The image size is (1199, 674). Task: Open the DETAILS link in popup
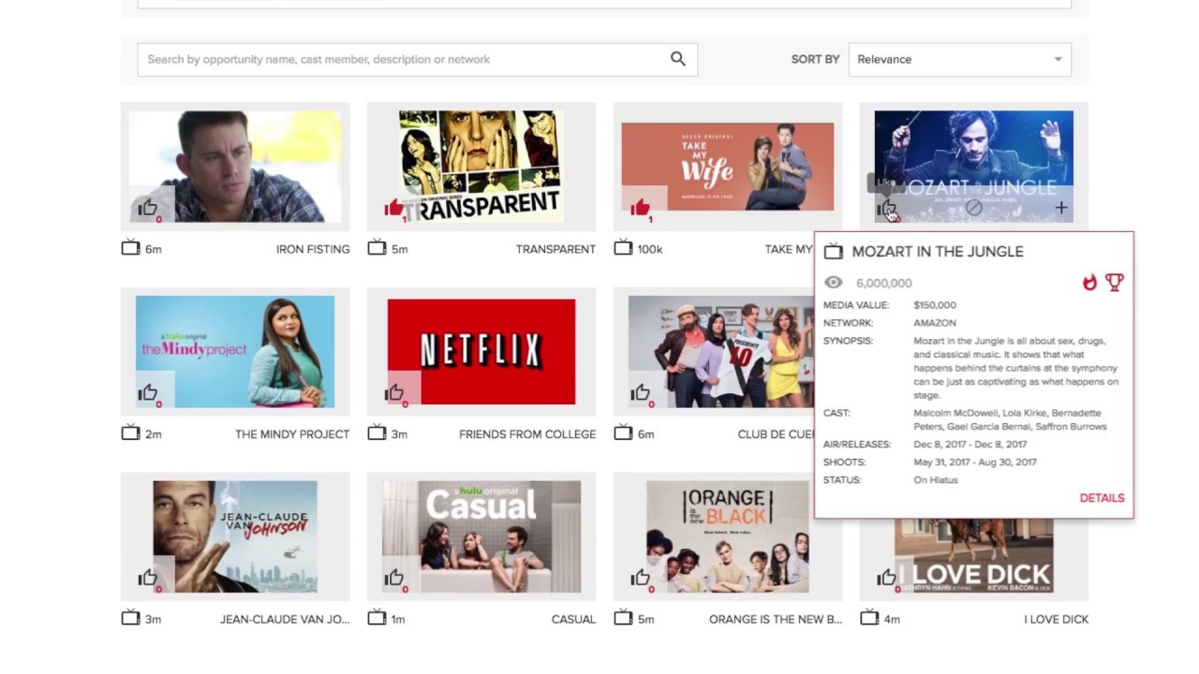tap(1102, 498)
